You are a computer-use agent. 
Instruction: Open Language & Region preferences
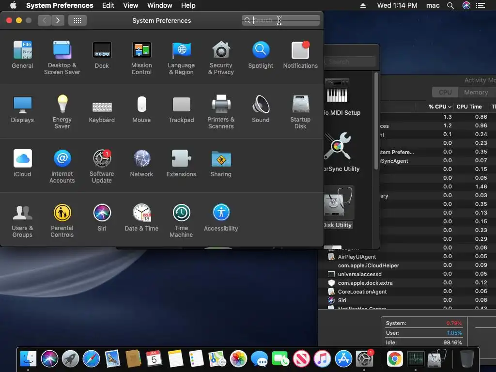181,58
